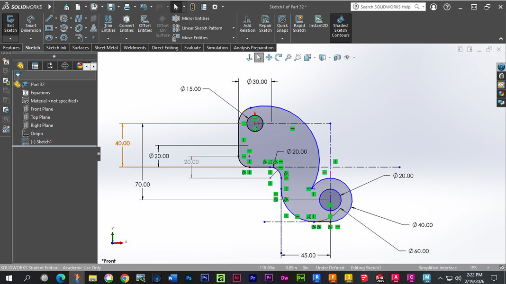Screen dimensions: 506x284
Task: Expand the Linear Sketch Pattern dropdown
Action: [234, 28]
